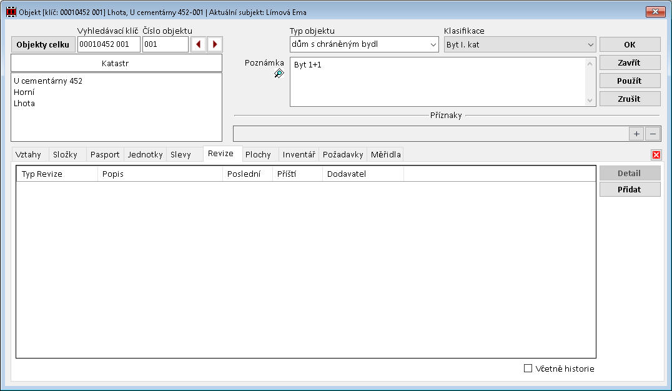The height and width of the screenshot is (391, 672).
Task: Go to next object with right red arrow
Action: tap(215, 44)
